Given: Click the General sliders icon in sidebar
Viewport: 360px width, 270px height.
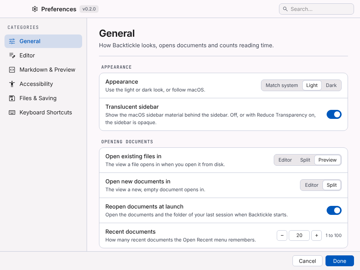Looking at the screenshot, I should tap(12, 41).
